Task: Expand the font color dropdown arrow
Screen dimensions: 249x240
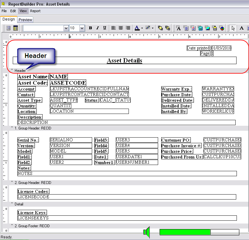Action: (x=142, y=28)
